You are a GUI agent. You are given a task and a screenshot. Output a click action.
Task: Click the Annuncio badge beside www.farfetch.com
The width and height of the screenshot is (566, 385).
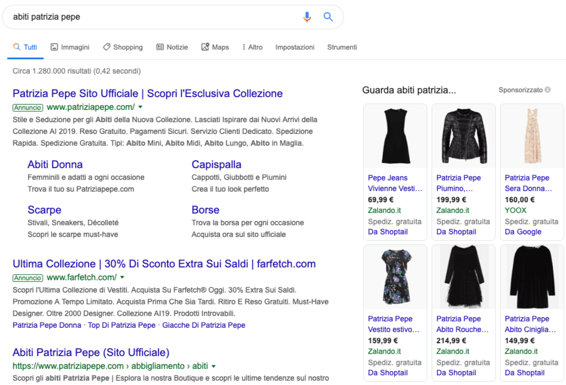[x=28, y=278]
